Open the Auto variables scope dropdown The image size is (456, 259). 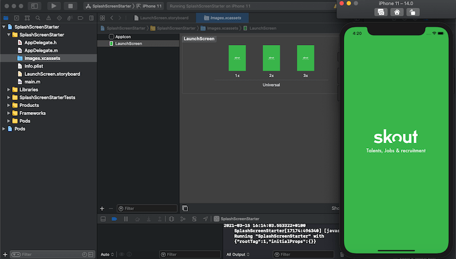(x=107, y=255)
